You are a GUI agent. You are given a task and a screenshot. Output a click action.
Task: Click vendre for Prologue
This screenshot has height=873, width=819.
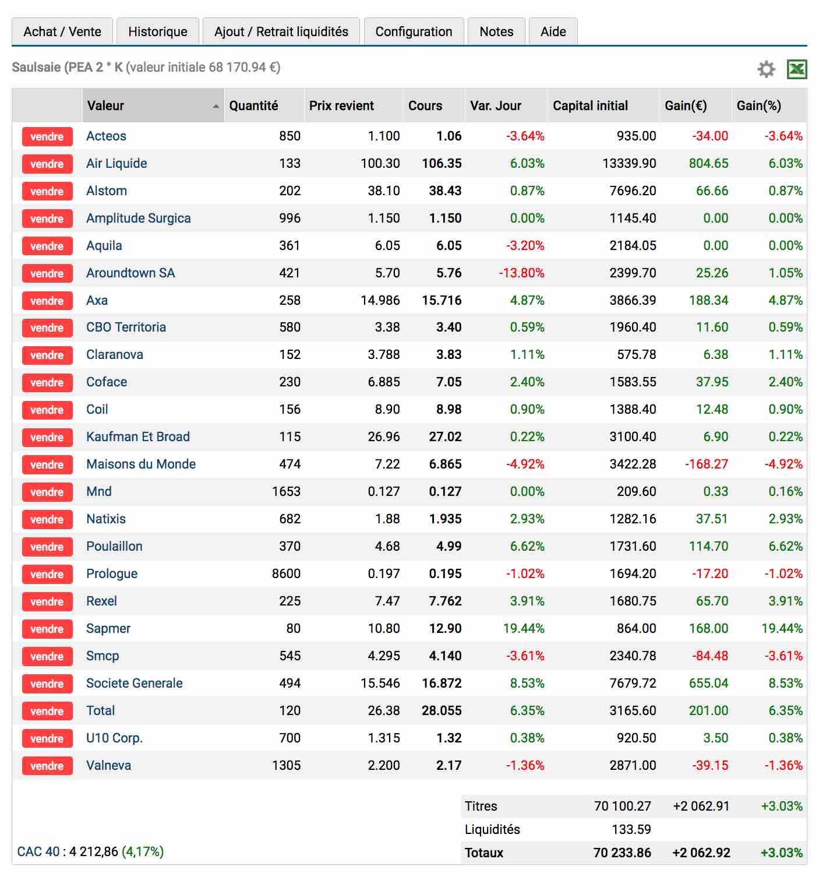pos(47,574)
